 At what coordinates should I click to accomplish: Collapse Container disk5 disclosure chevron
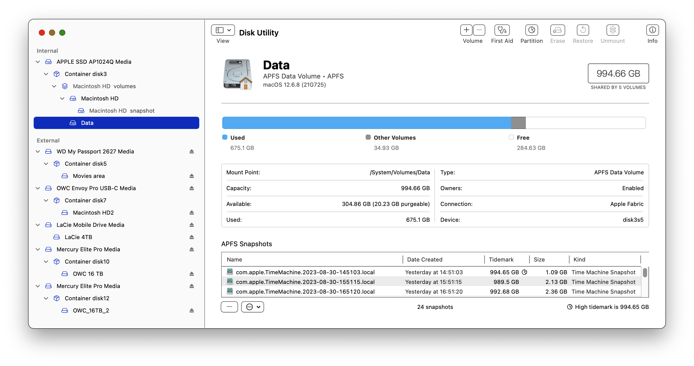pyautogui.click(x=46, y=164)
